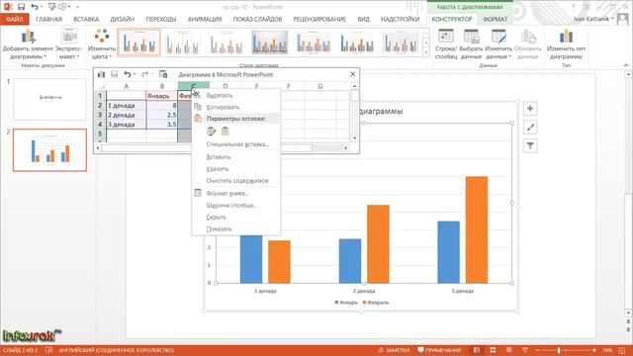
Task: Click zoom slider handle in status bar
Action: tap(559, 350)
